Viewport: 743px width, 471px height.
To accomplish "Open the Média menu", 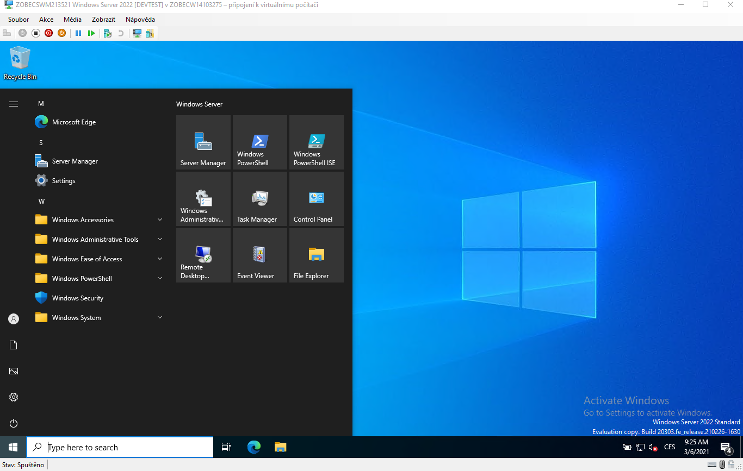I will click(x=72, y=20).
